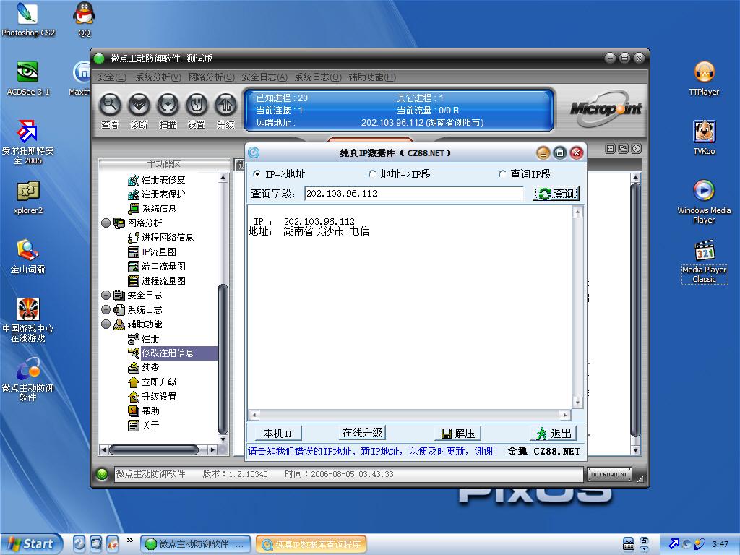740x555 pixels.
Task: Click the 本机IP button
Action: coord(278,434)
